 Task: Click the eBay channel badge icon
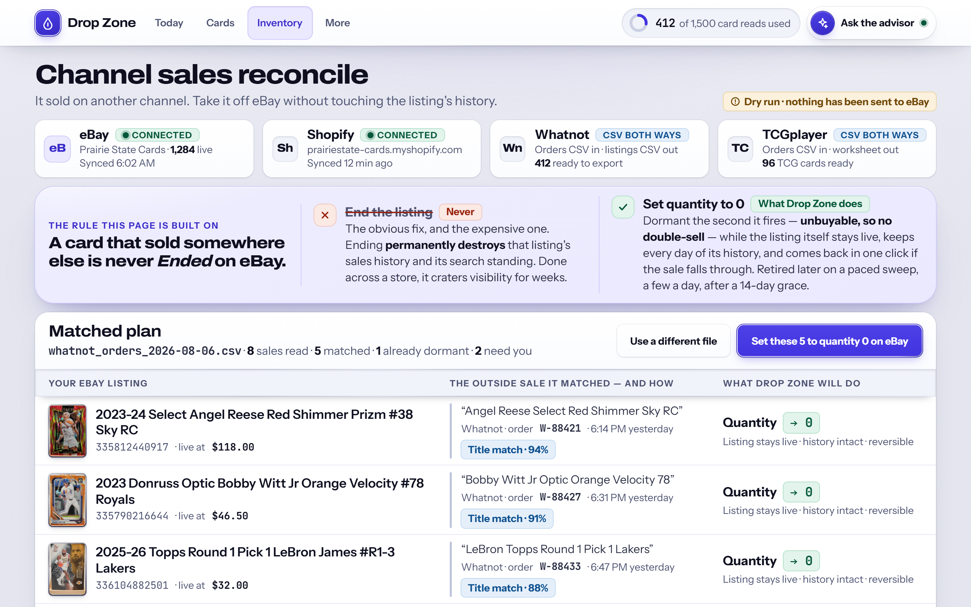(x=57, y=148)
